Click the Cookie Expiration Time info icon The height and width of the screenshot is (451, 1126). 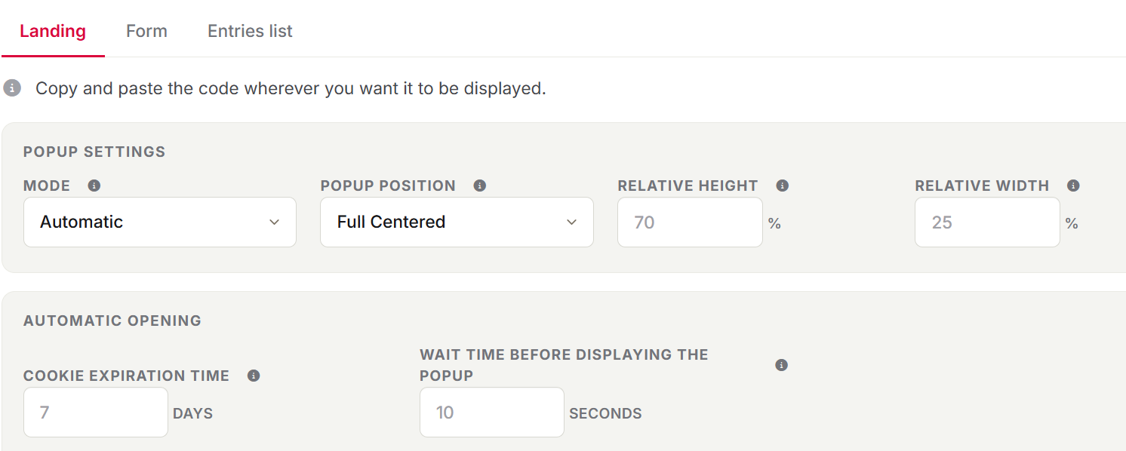coord(254,376)
